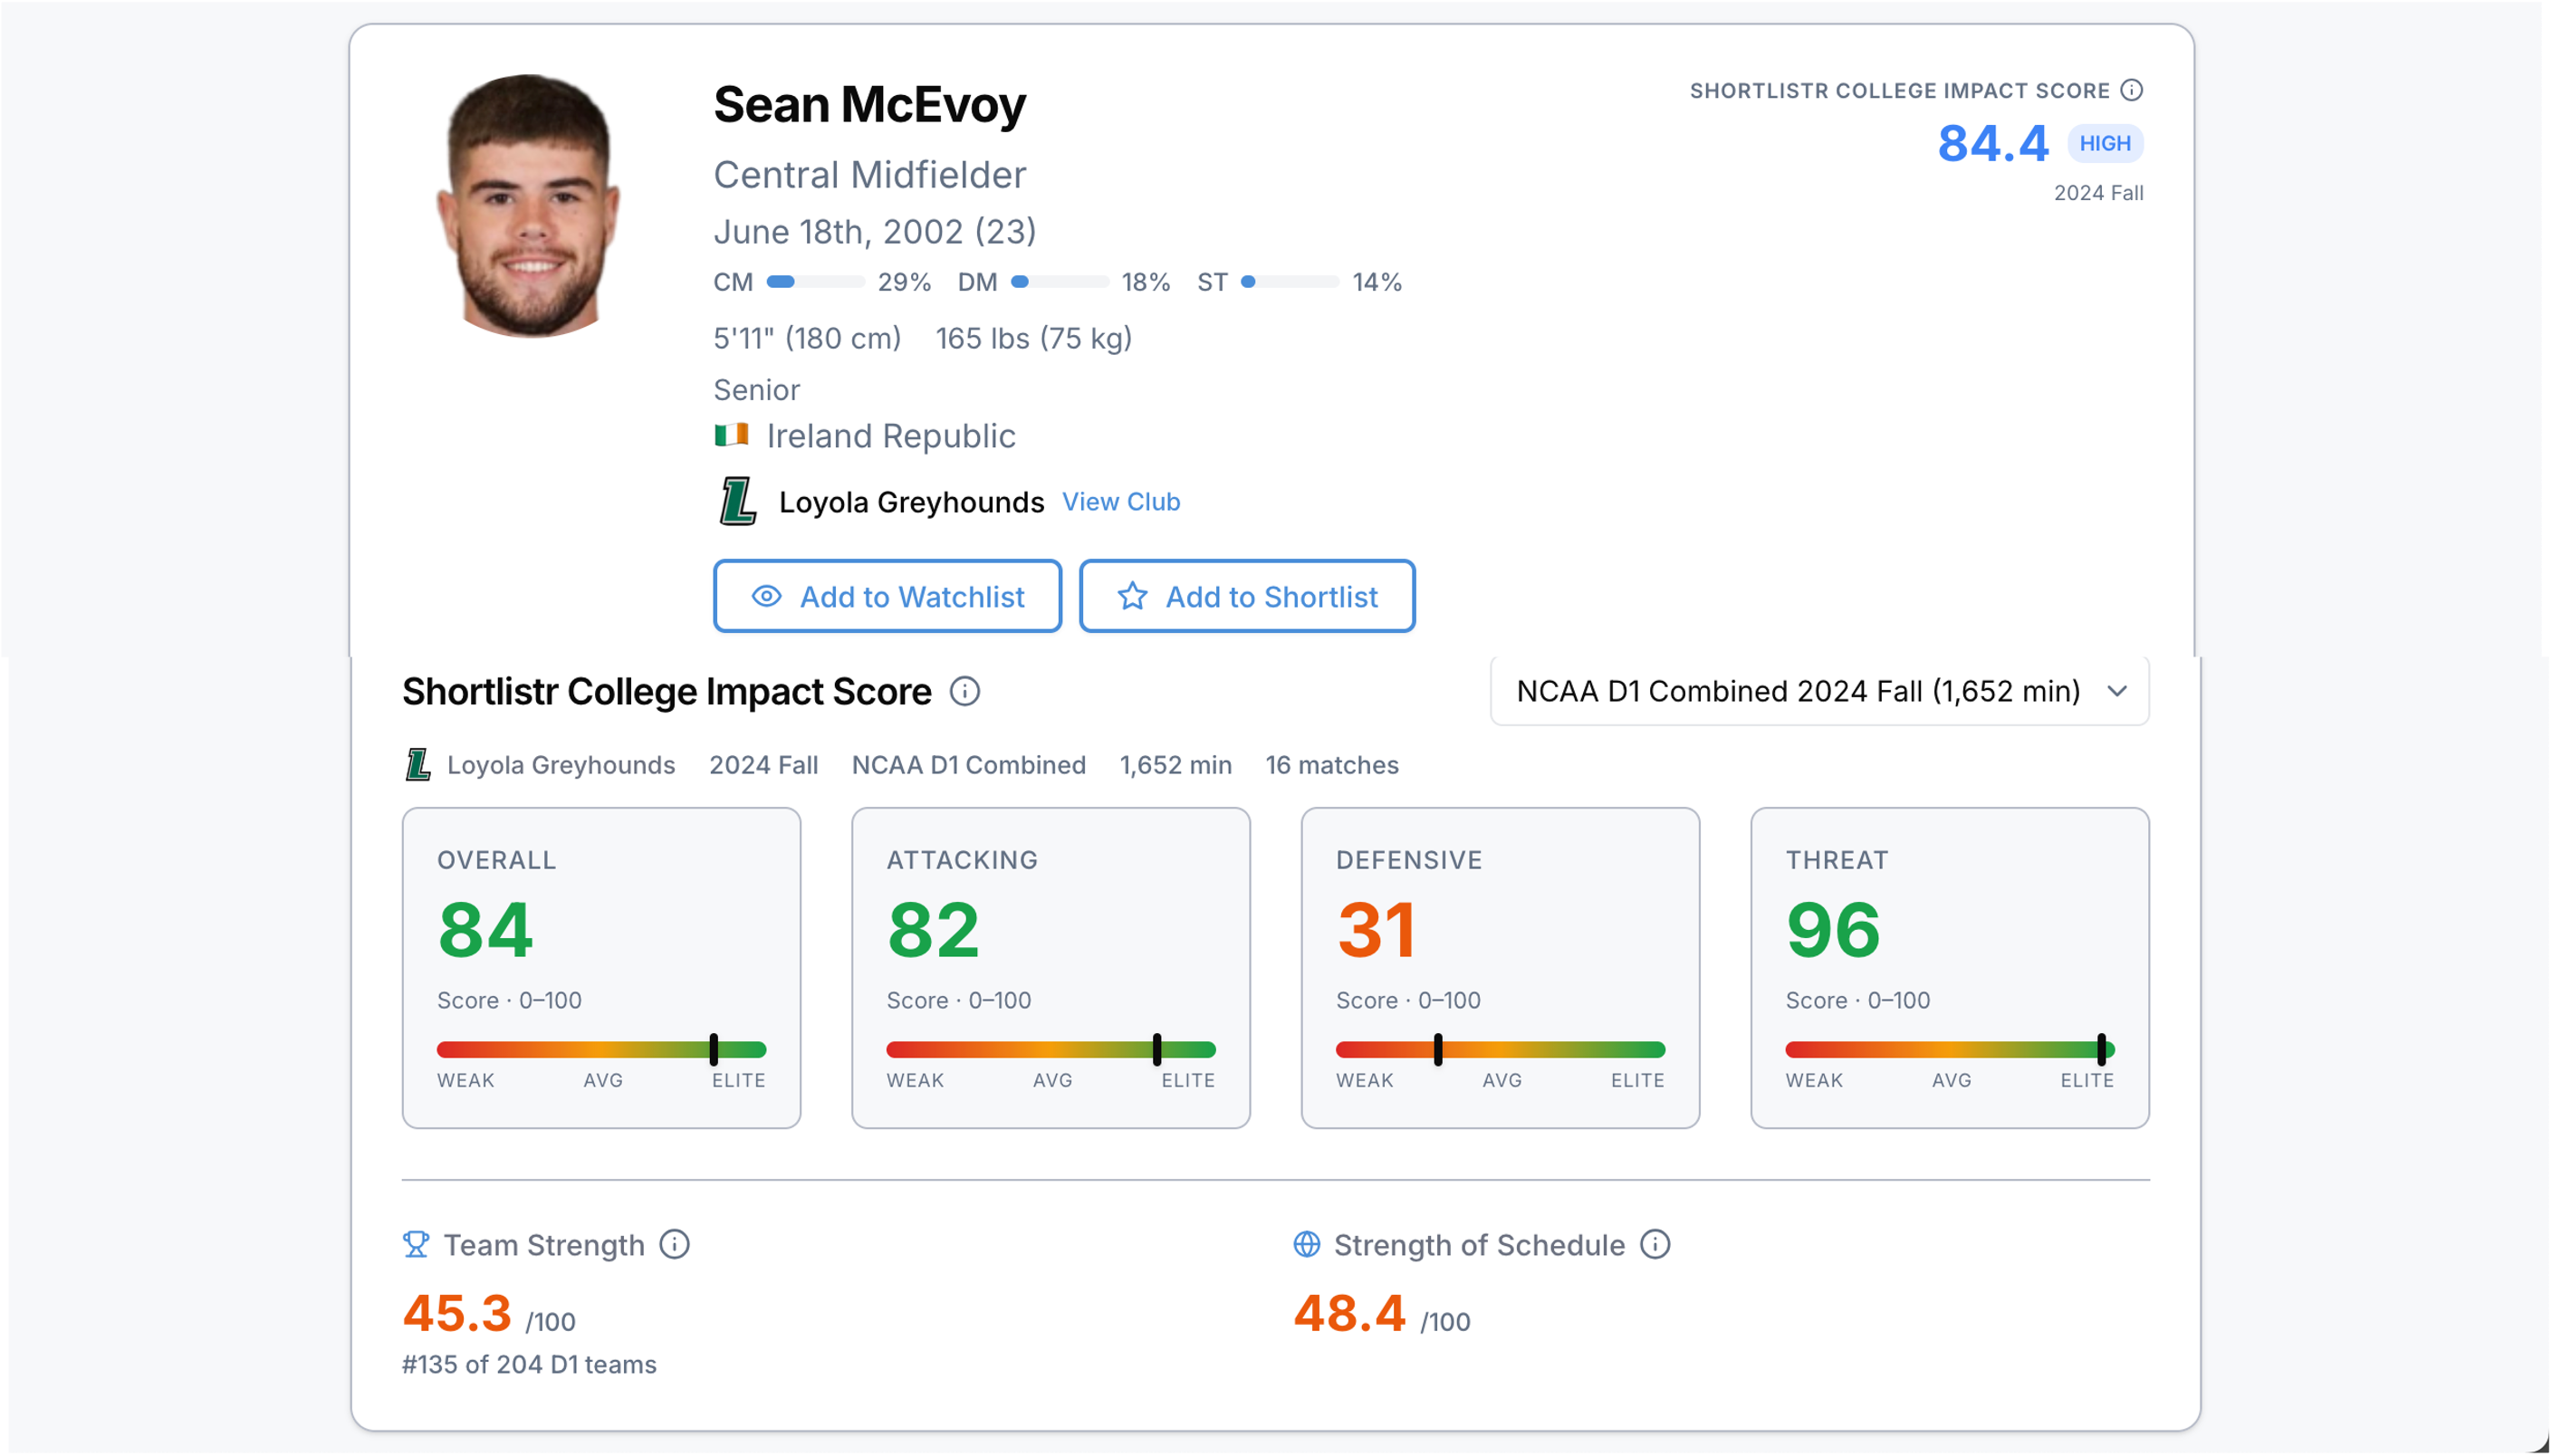This screenshot has height=1456, width=2552.
Task: Click the star icon in the Add to Shortlist button
Action: [1132, 596]
